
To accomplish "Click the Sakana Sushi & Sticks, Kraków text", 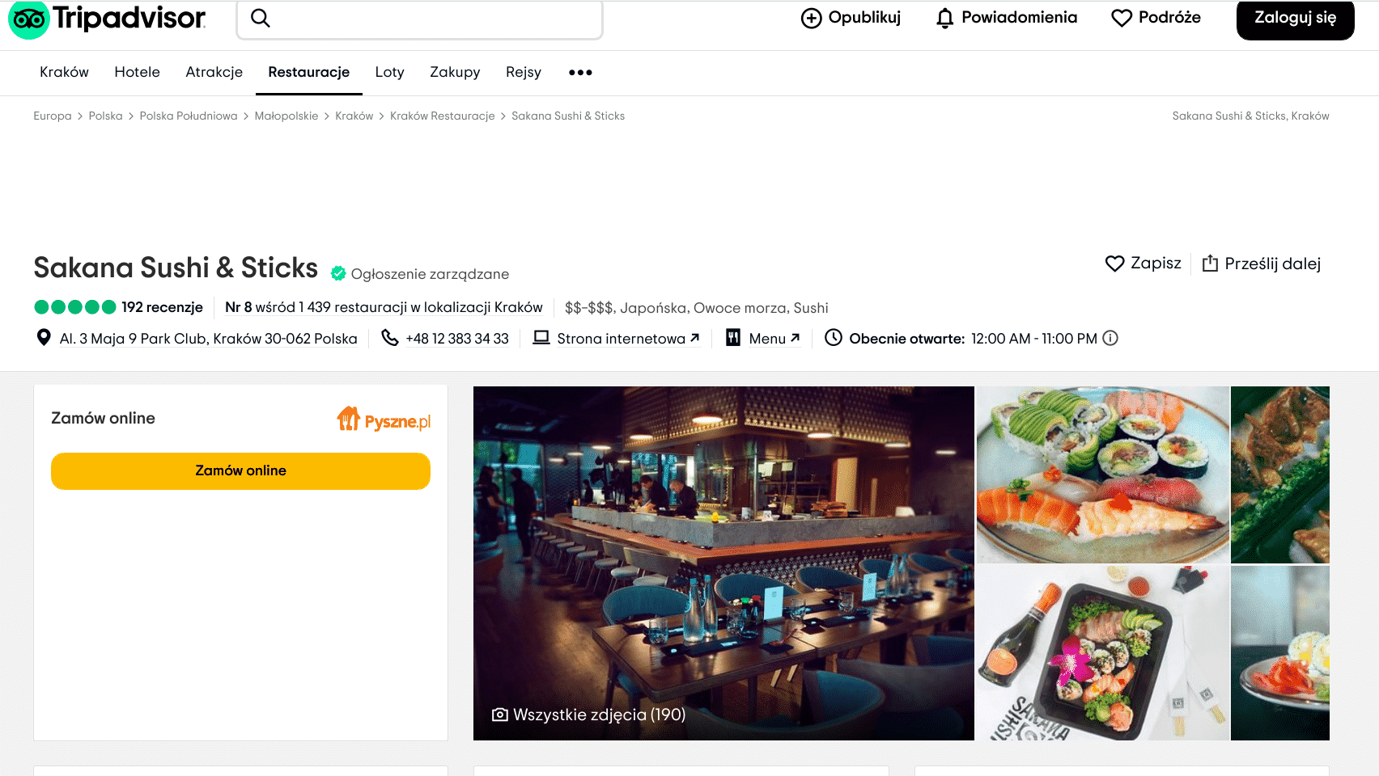I will pos(1250,116).
